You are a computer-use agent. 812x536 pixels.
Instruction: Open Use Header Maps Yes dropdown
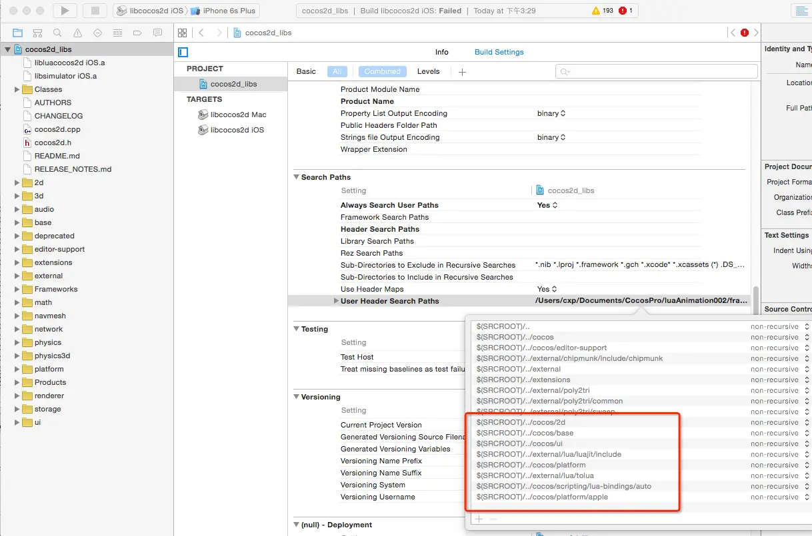pyautogui.click(x=547, y=289)
